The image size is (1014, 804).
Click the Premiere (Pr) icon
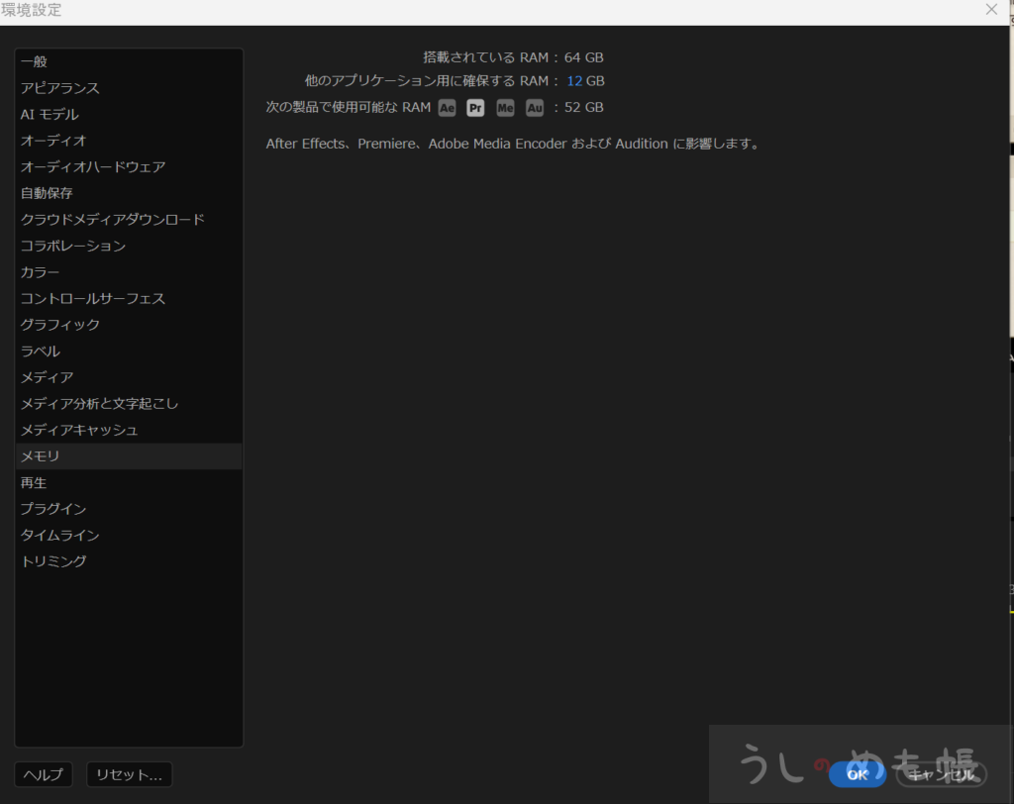pos(476,108)
